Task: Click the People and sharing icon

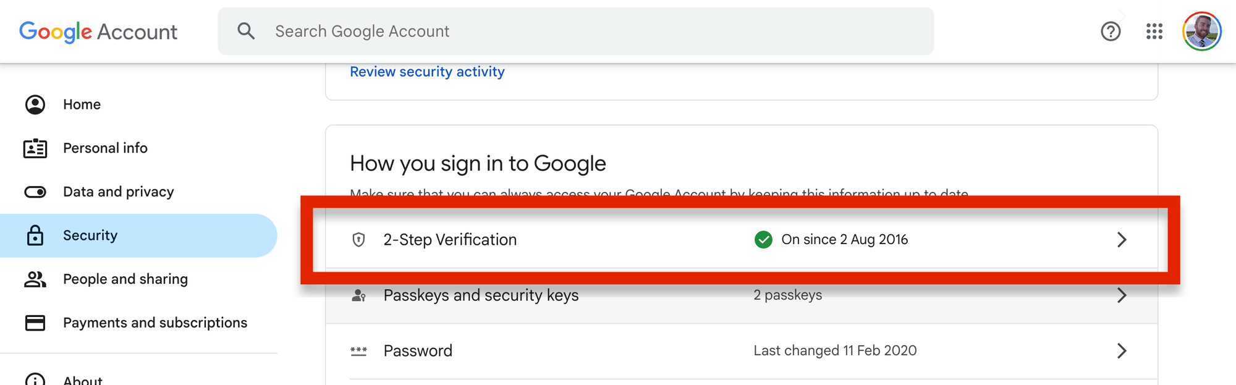Action: [35, 279]
